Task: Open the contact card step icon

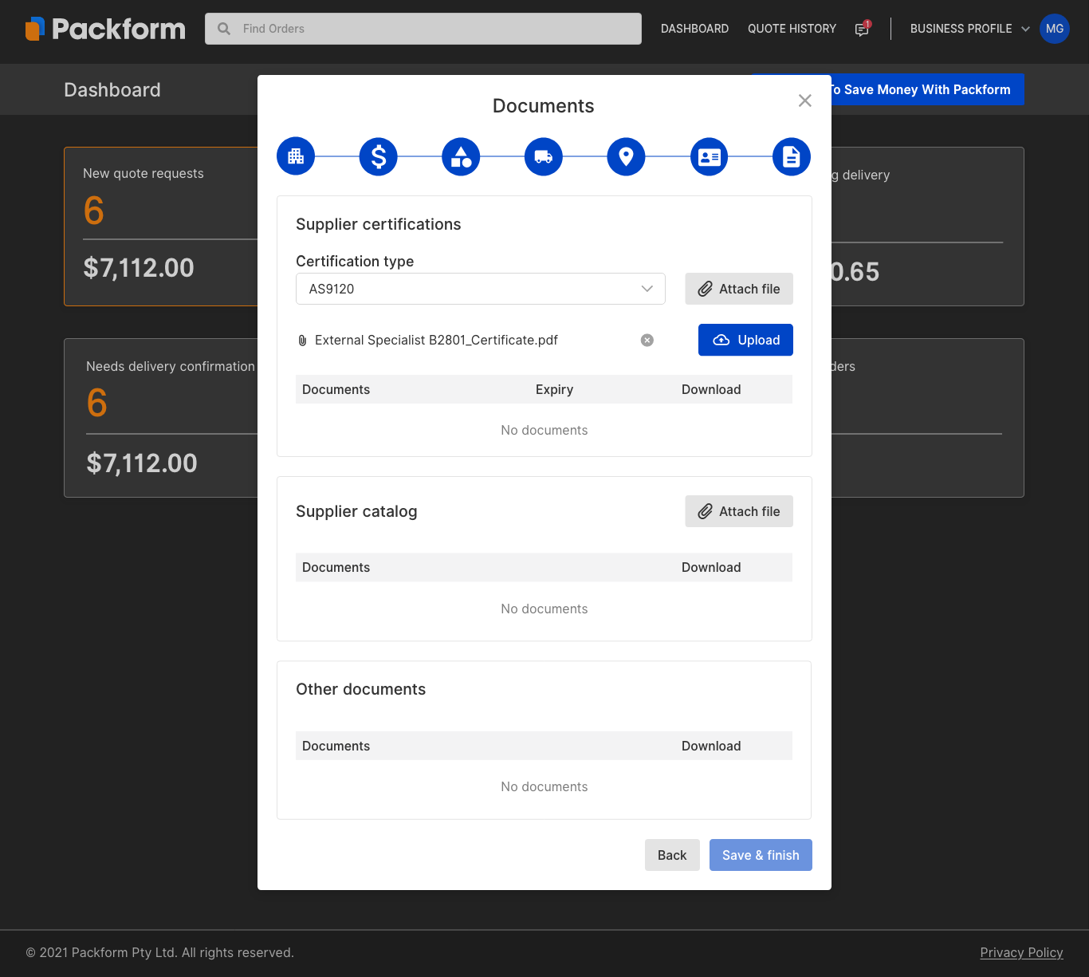Action: coord(709,156)
